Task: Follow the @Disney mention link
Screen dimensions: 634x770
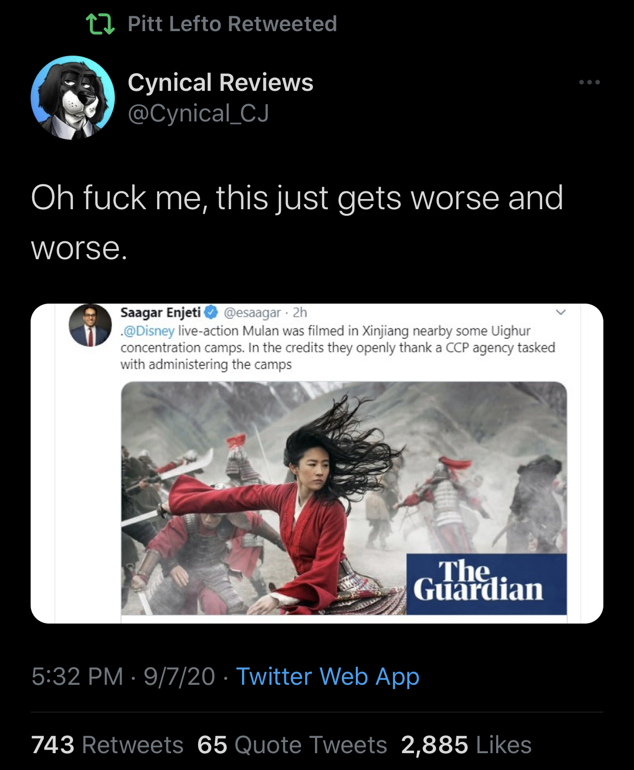Action: coord(149,331)
